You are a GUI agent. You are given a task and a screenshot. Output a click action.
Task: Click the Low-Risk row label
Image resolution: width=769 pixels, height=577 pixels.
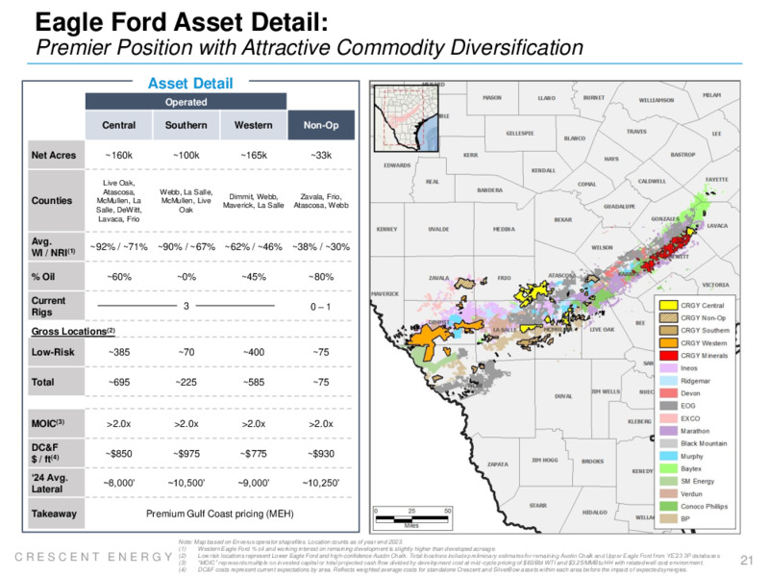tap(56, 352)
